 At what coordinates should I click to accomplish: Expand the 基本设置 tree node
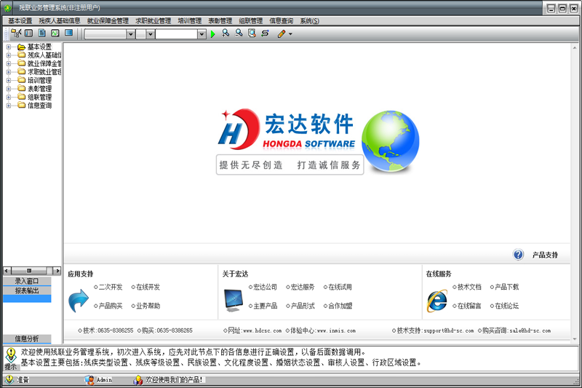(9, 47)
